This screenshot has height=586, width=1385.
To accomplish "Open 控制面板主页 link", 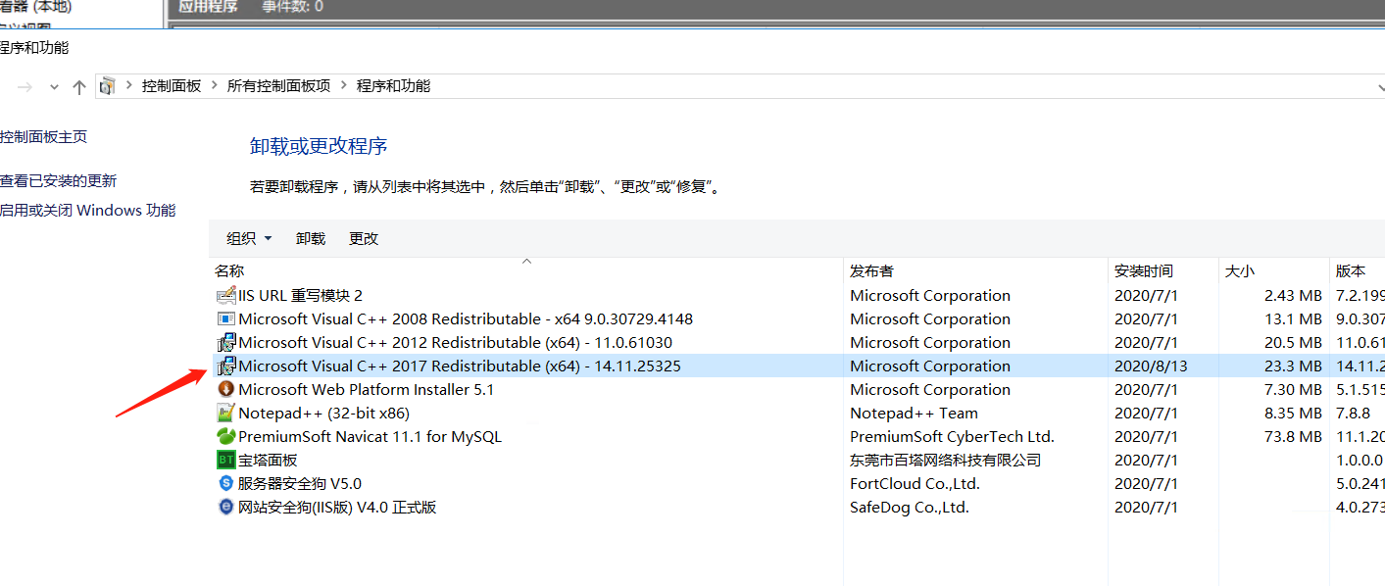I will tap(43, 137).
